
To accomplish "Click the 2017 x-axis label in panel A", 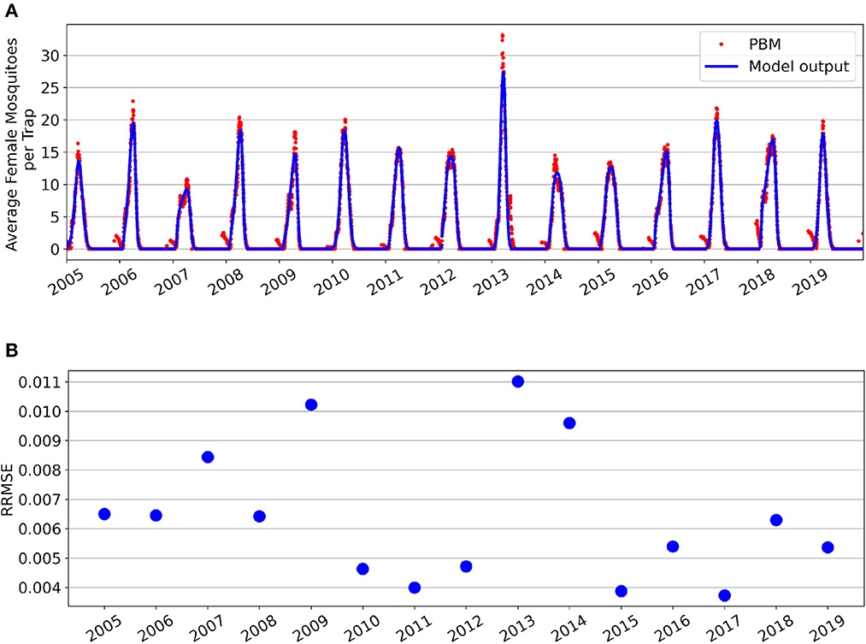I will click(x=704, y=281).
